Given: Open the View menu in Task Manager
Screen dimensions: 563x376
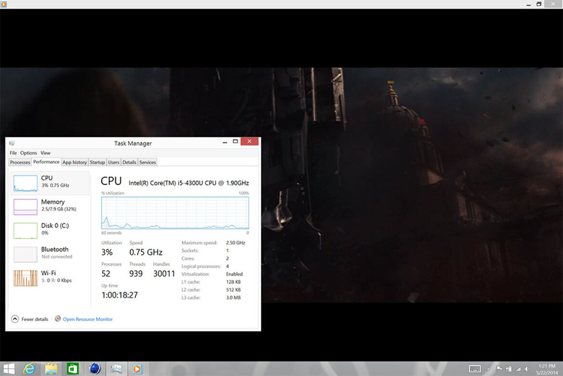Looking at the screenshot, I should pos(45,153).
